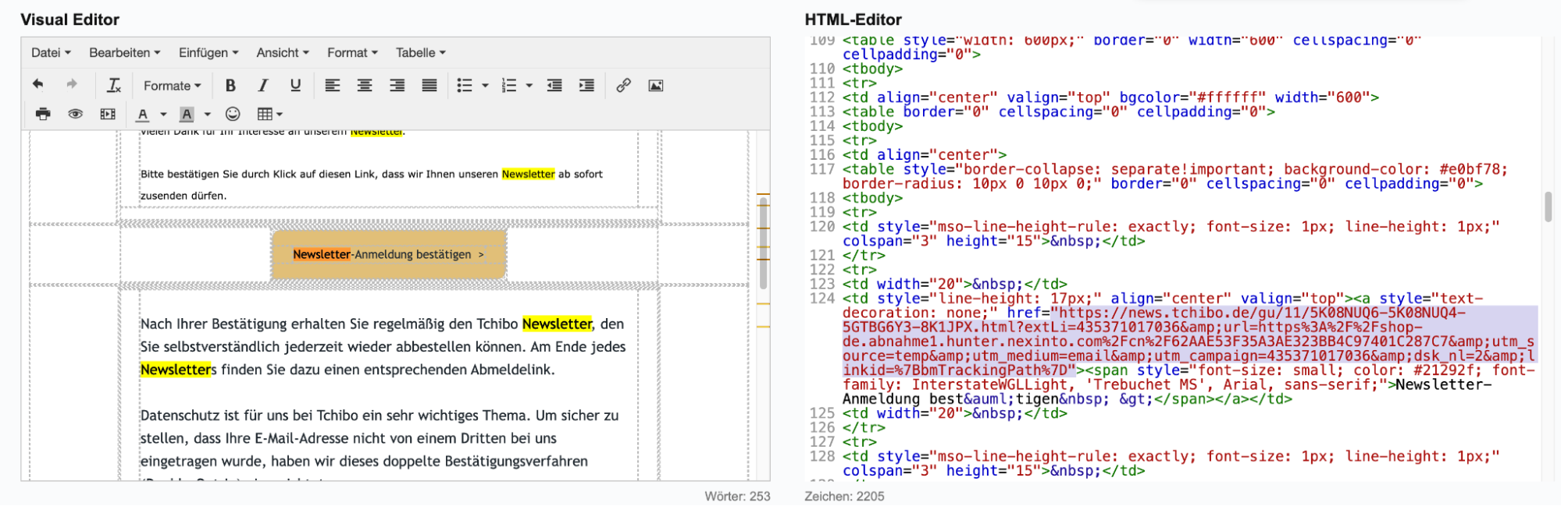
Task: Open emoticons smiley icon
Action: (233, 114)
